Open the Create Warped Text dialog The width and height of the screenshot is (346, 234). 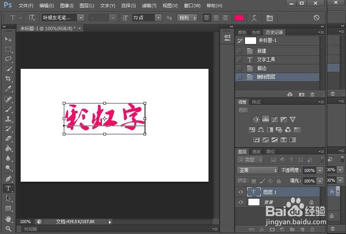[254, 18]
